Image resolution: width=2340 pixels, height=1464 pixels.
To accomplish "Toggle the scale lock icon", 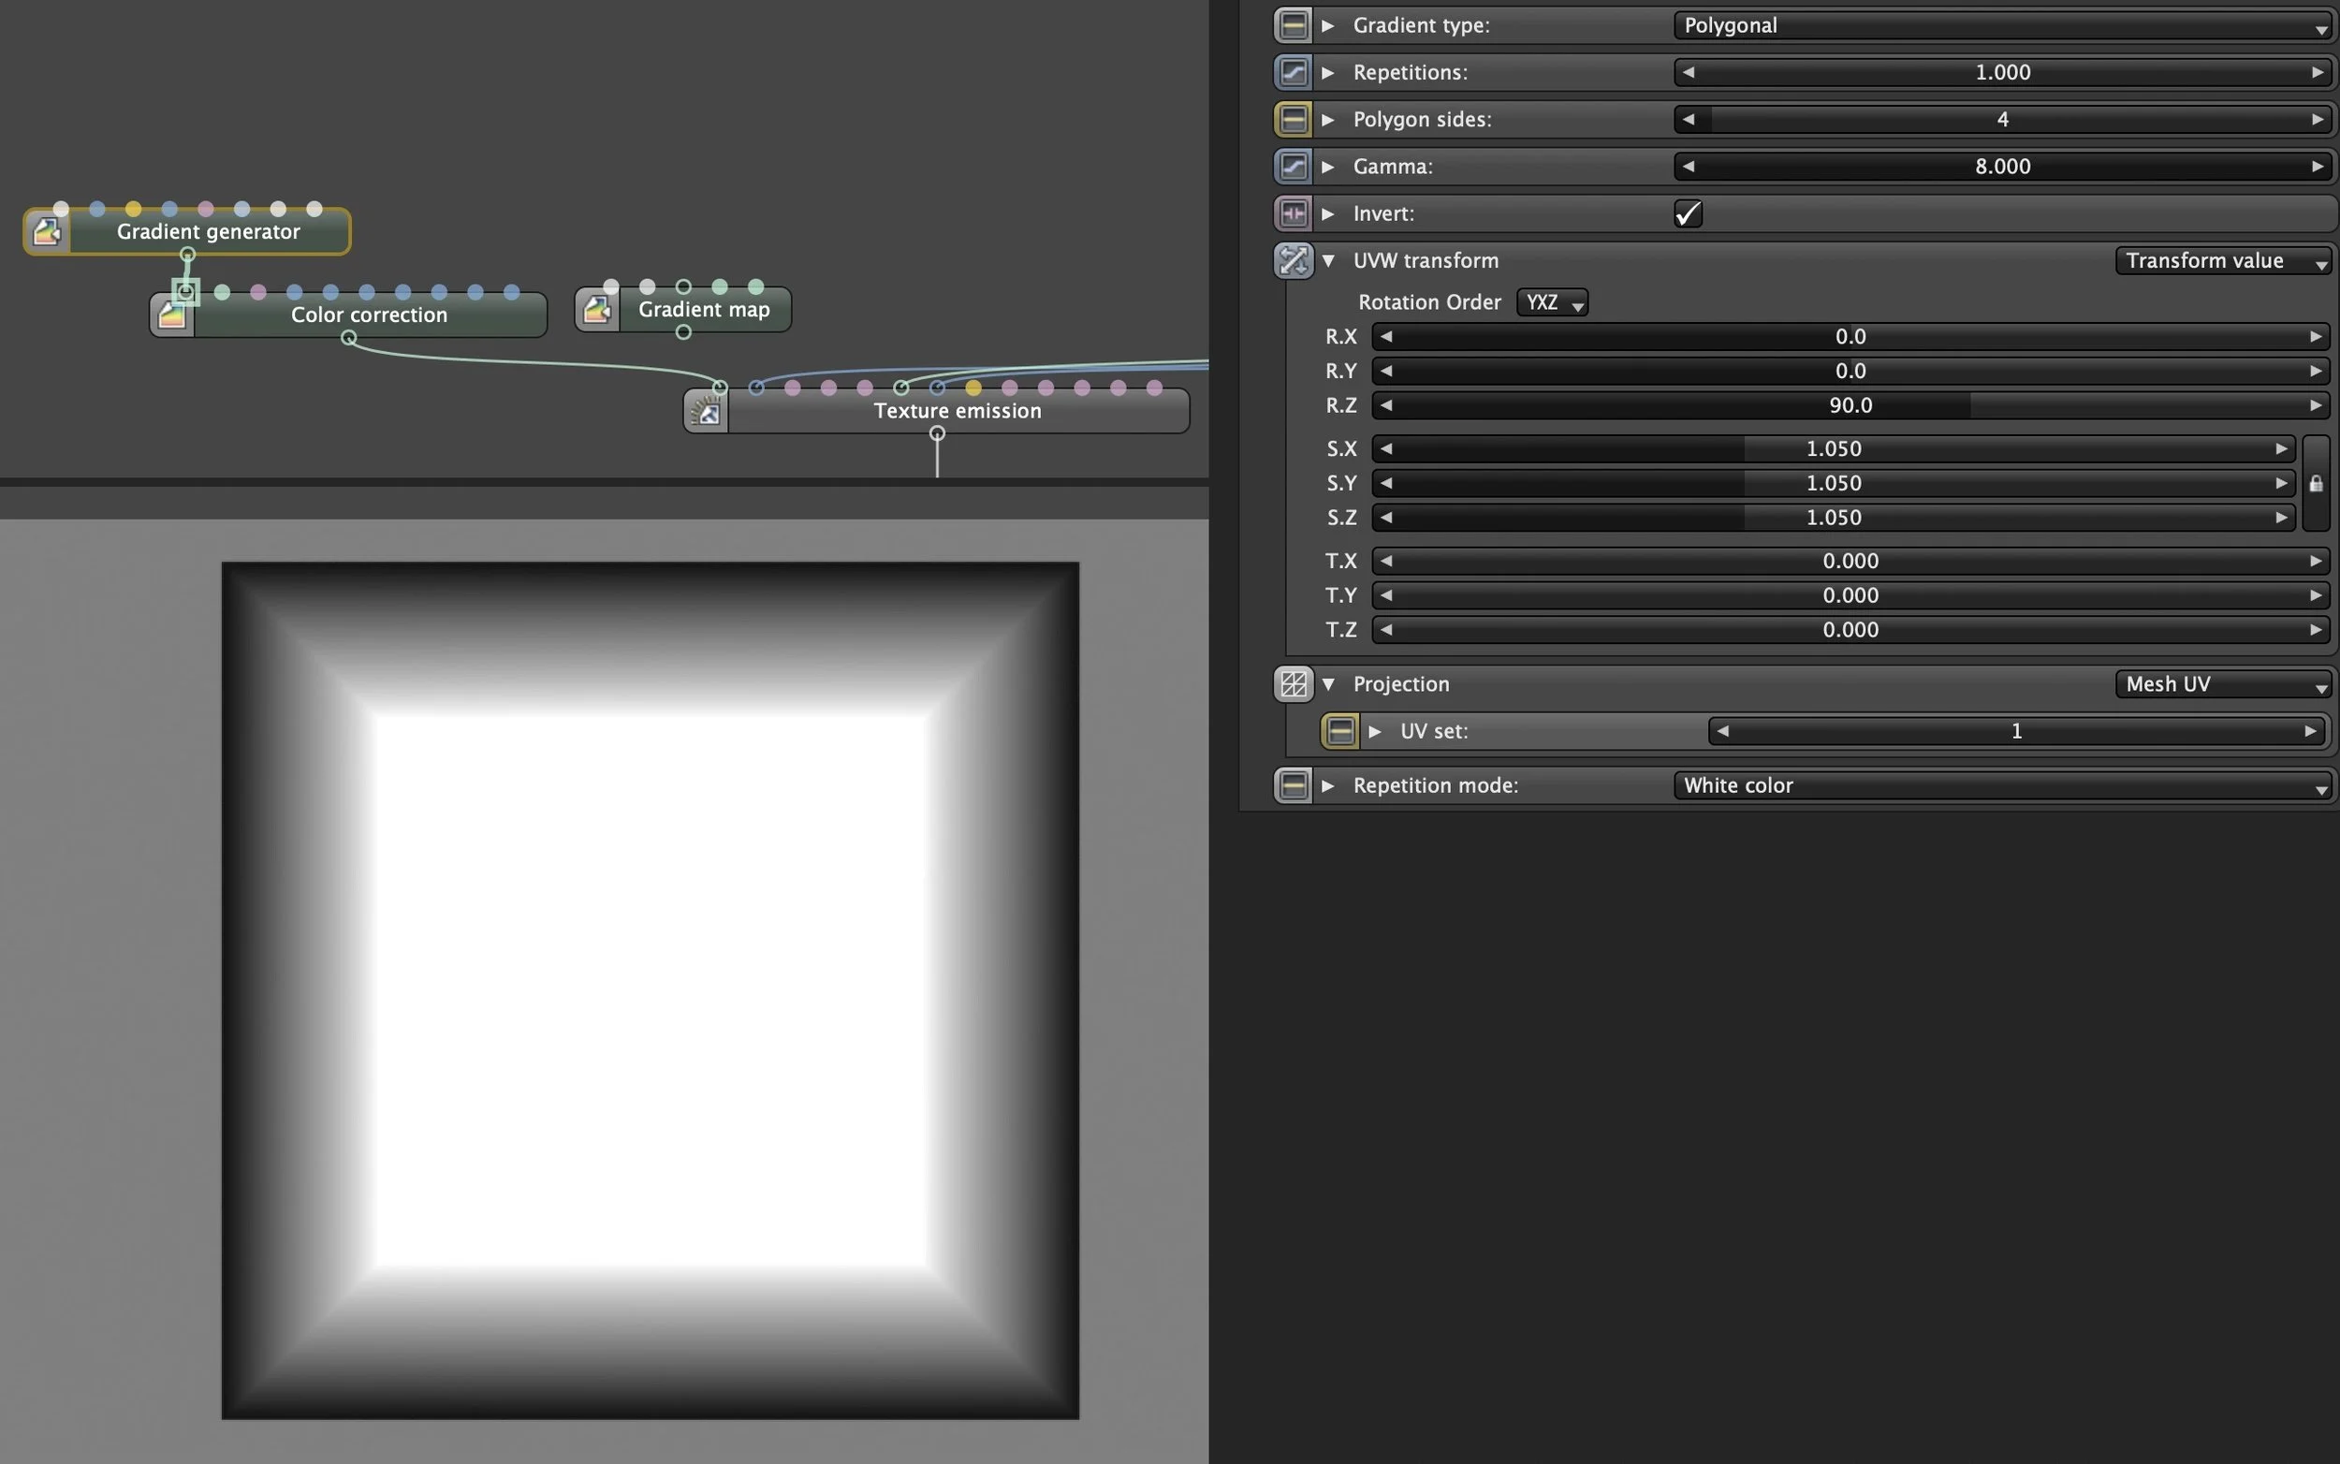I will tap(2316, 483).
